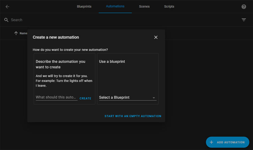
Task: Select the Use a blueprint card heading
Action: pos(112,62)
